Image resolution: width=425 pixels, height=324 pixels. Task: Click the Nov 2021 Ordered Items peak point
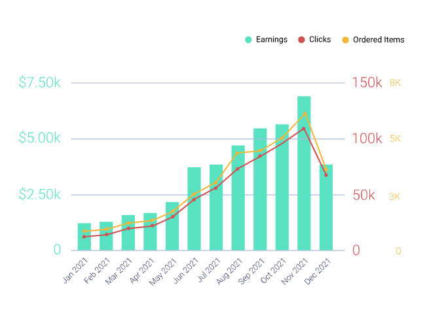pos(305,113)
